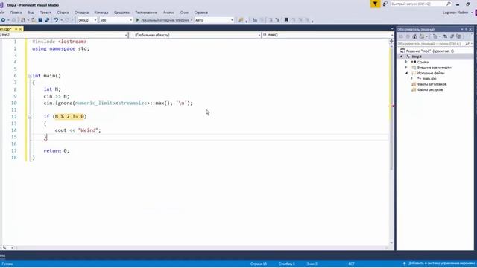The height and width of the screenshot is (268, 477).
Task: Click the Undo arrow icon
Action: (56, 20)
